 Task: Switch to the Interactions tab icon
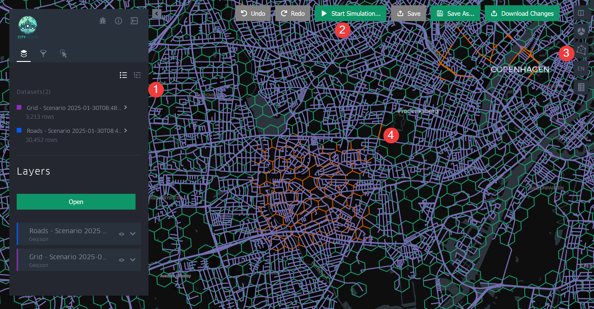click(63, 54)
